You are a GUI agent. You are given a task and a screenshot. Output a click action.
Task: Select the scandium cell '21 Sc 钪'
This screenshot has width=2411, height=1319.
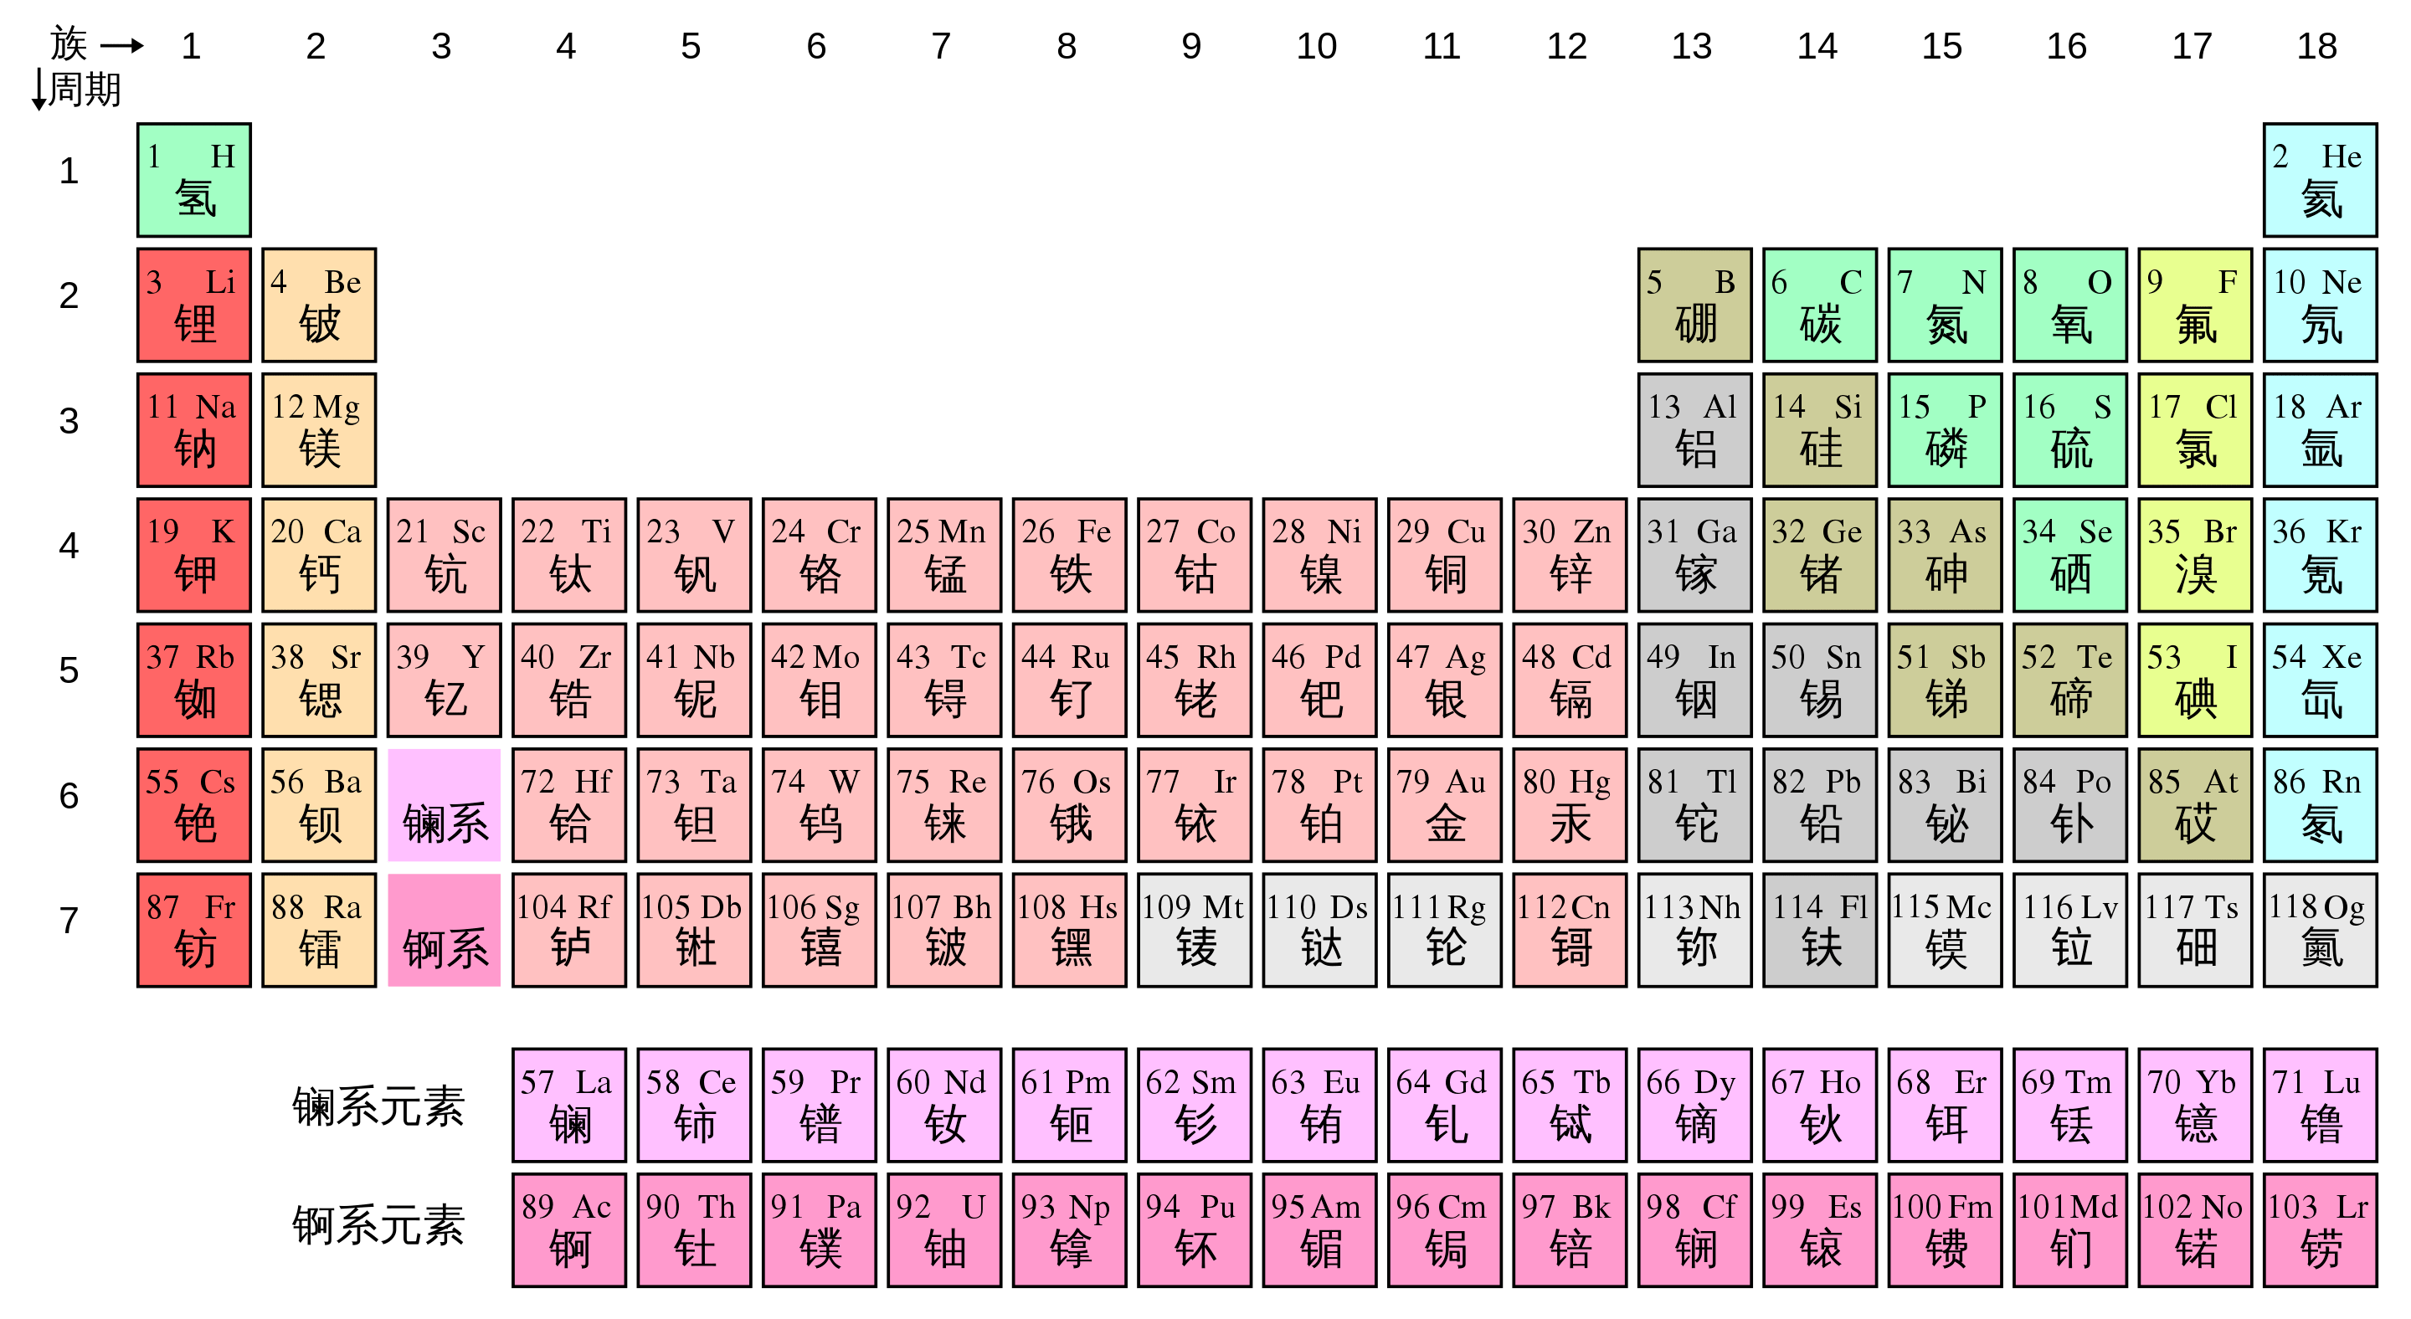click(444, 555)
